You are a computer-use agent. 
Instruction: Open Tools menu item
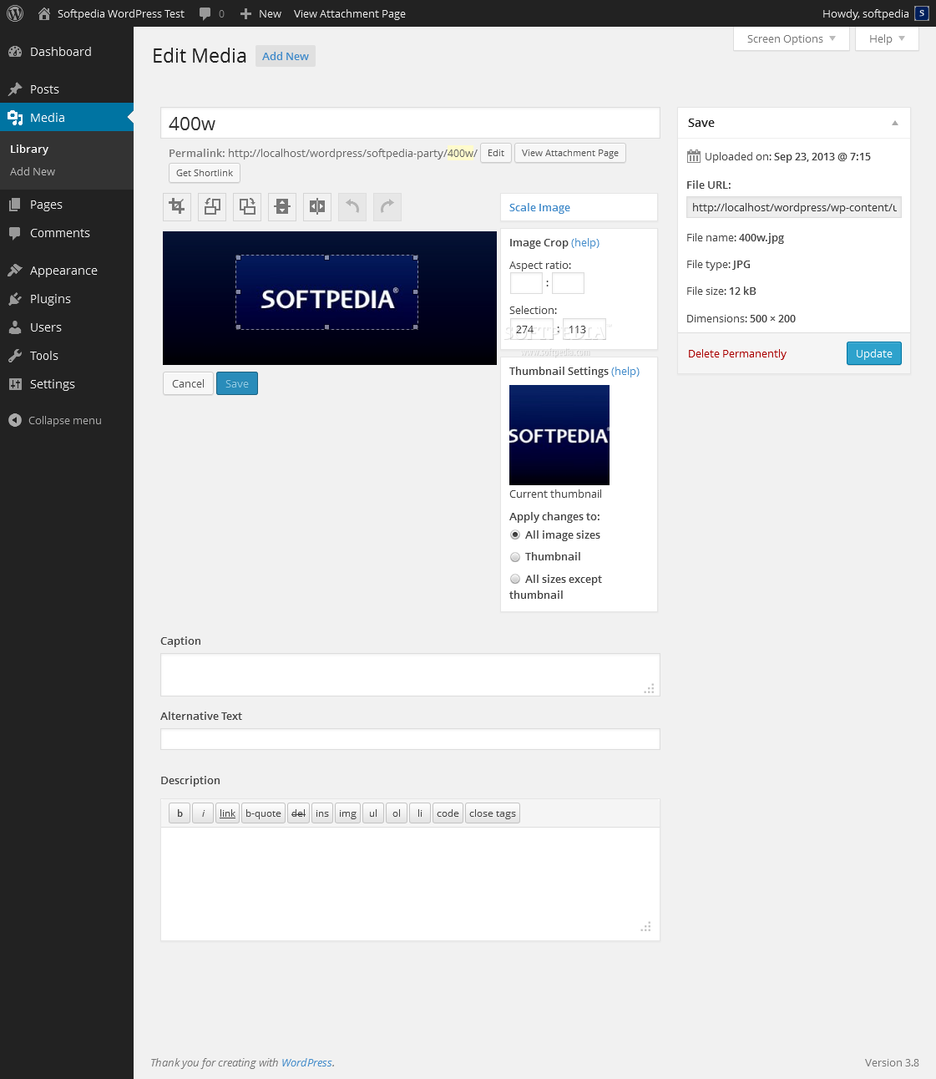pyautogui.click(x=67, y=356)
